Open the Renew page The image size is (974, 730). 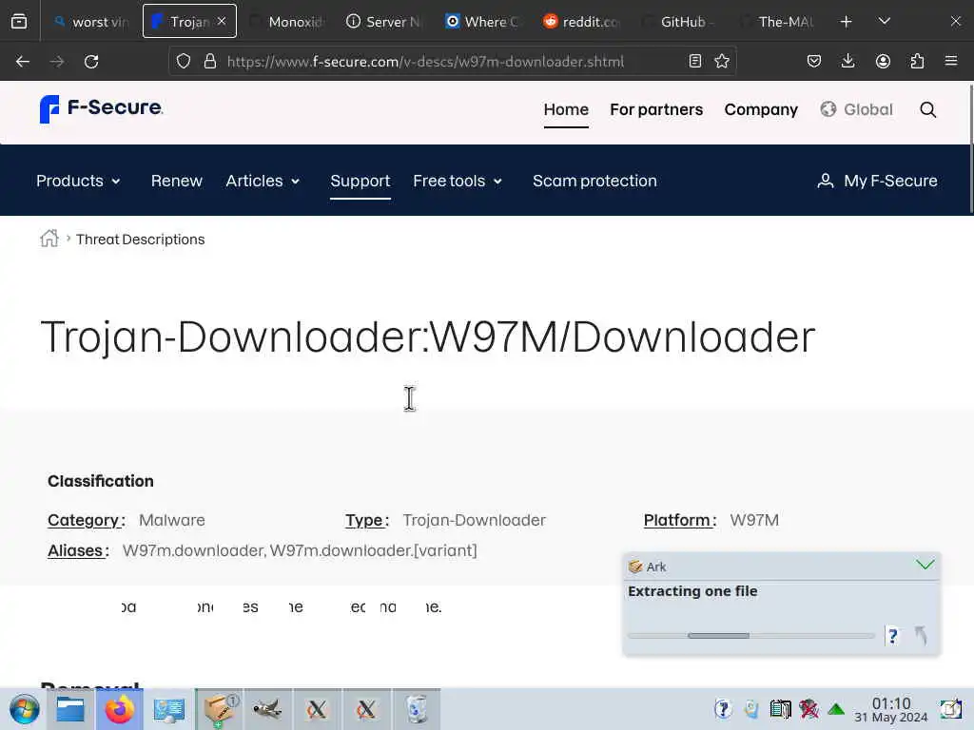click(x=176, y=181)
